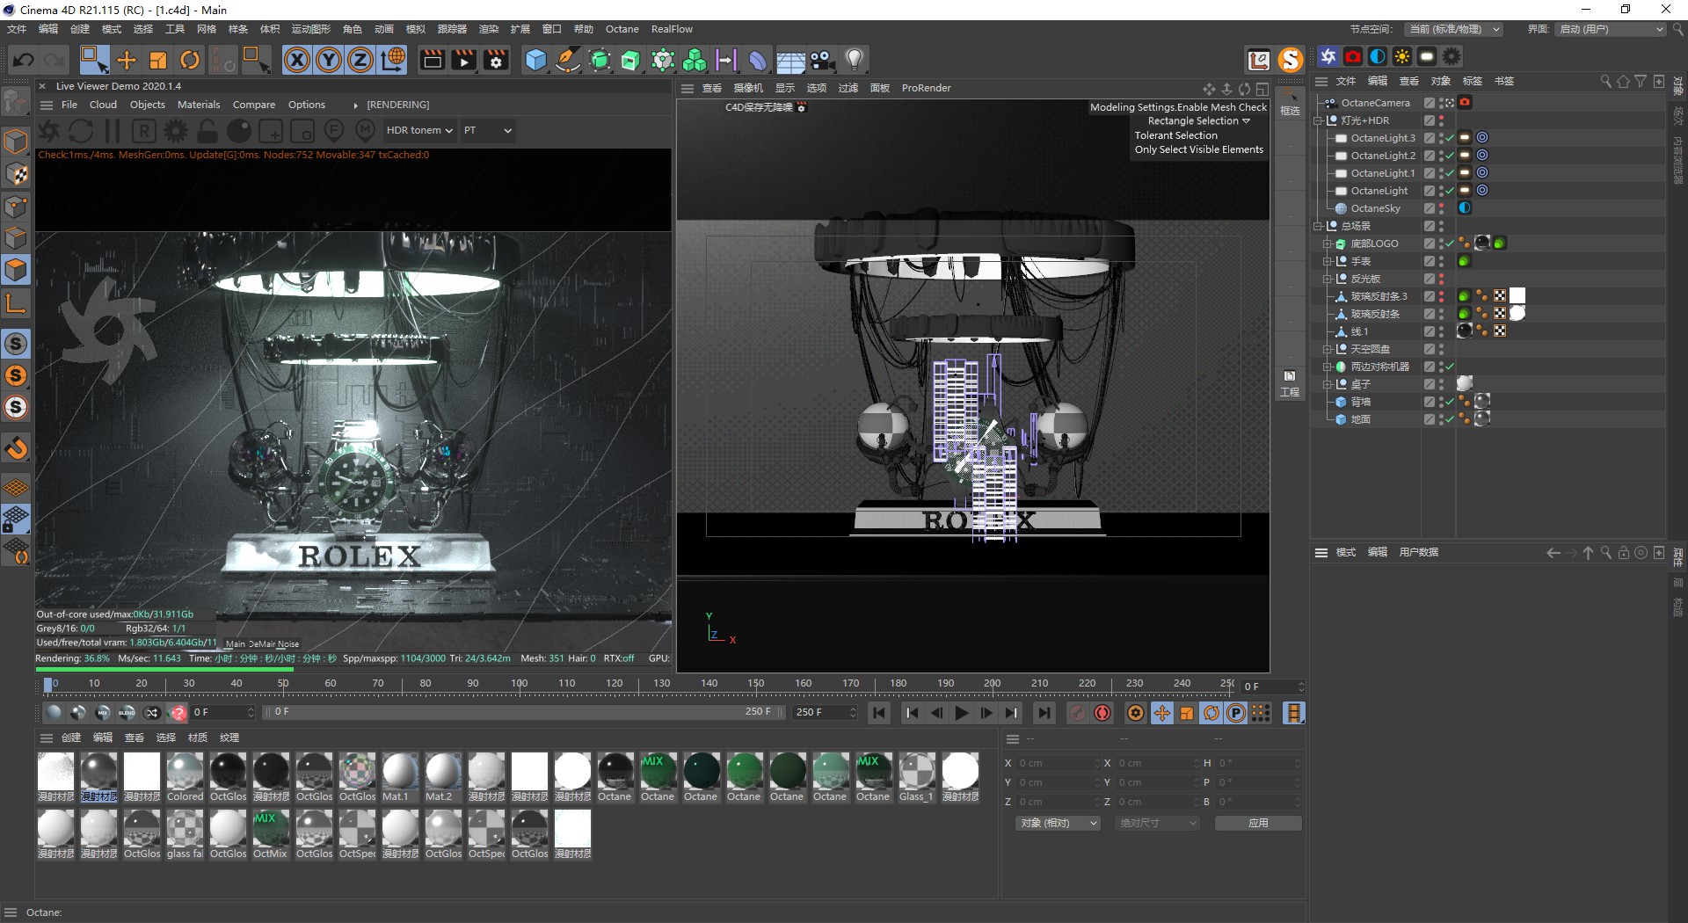Open Edit Render Settings clapperboard with gear
This screenshot has width=1688, height=923.
[497, 60]
